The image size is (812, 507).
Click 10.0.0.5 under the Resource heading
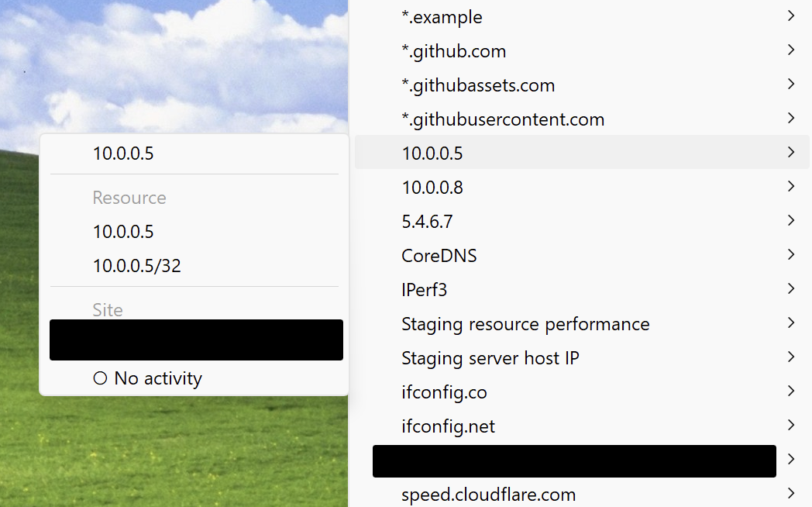[x=123, y=232]
